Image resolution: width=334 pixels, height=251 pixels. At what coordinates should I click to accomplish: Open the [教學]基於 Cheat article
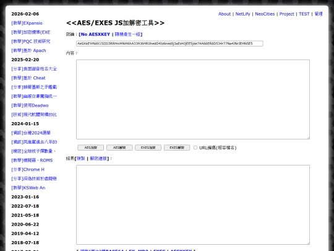pyautogui.click(x=28, y=78)
